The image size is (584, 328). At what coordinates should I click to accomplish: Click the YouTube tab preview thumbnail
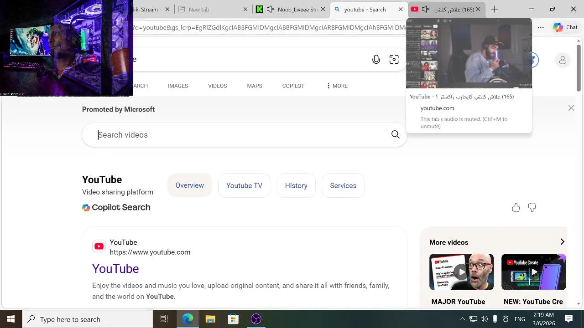[x=469, y=53]
